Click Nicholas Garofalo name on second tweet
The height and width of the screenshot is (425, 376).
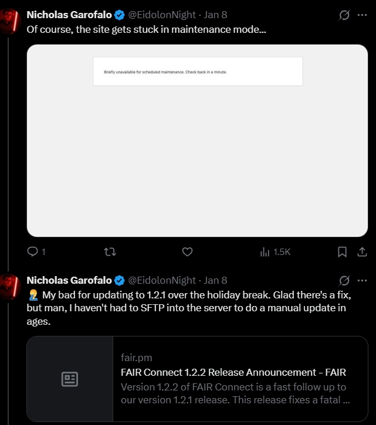click(x=69, y=280)
